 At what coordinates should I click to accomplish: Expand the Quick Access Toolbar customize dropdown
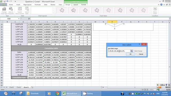point(15,1)
